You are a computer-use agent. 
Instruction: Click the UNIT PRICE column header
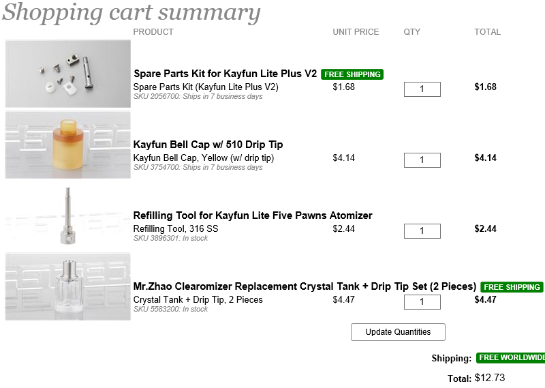[356, 32]
